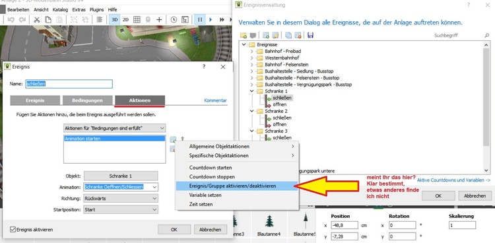Expand Bushaltestelle - Vergnügungspark - Busstop folder

point(251,85)
